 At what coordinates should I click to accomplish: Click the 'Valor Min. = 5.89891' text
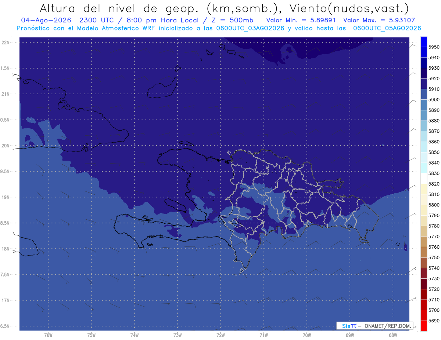(x=301, y=20)
